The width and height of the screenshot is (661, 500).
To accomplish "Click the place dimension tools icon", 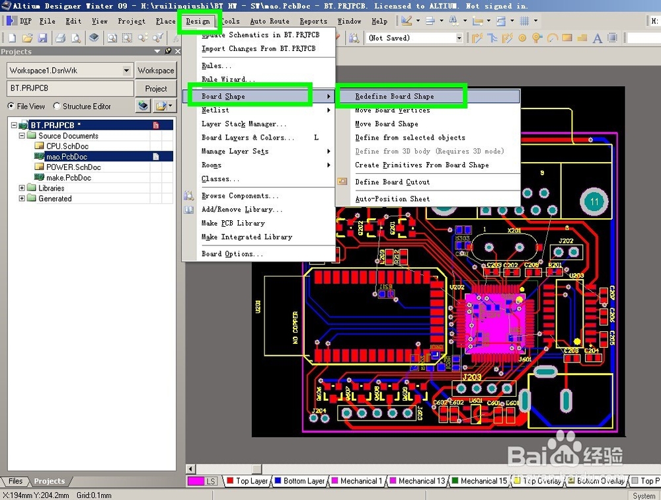I will pos(478,21).
